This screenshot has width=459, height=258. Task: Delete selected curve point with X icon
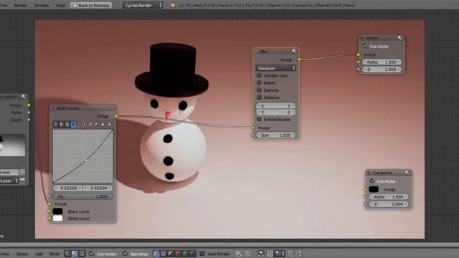click(110, 124)
